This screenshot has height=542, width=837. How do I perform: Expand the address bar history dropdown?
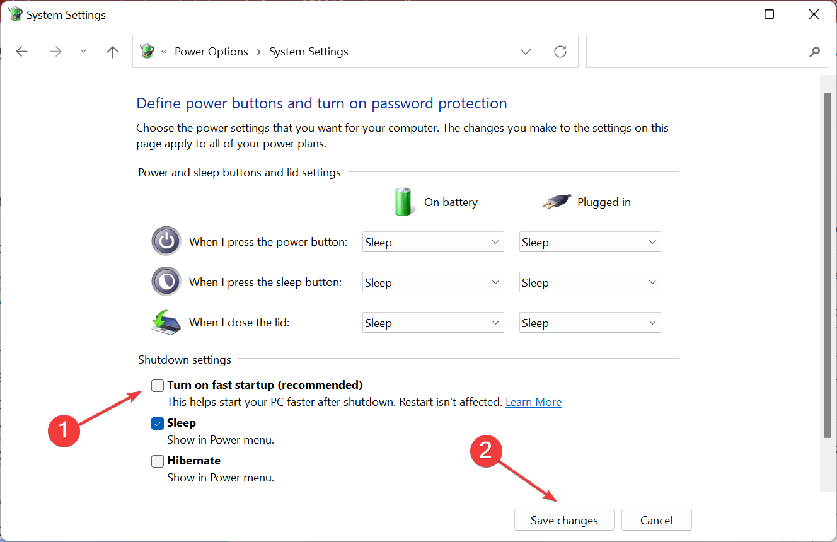526,52
